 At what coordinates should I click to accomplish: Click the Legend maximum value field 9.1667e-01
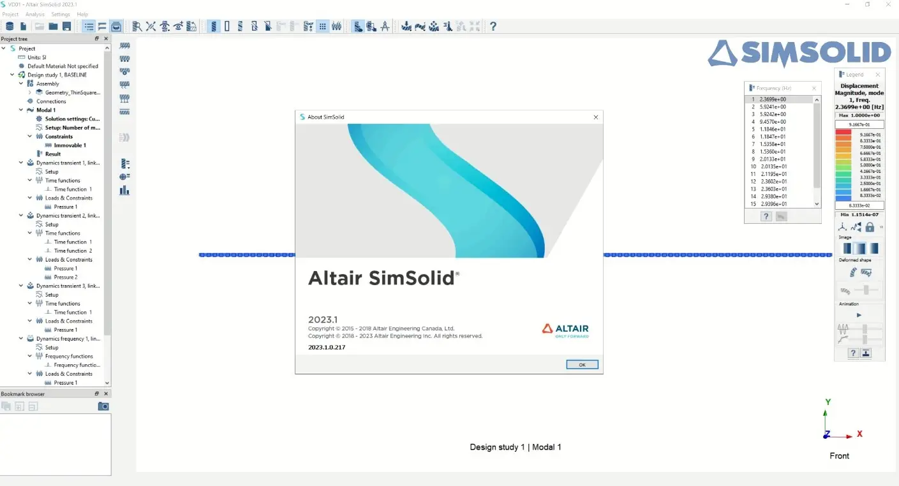[859, 125]
